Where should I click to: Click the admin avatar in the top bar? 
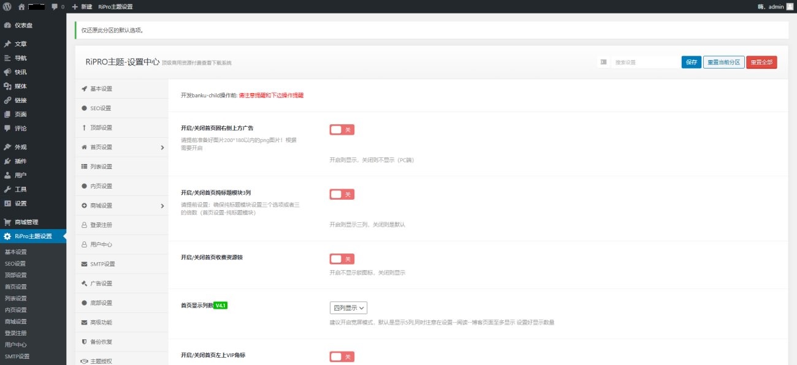[790, 6]
